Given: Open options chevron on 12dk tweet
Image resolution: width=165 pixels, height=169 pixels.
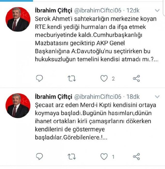Looking at the screenshot, I should pos(157,10).
